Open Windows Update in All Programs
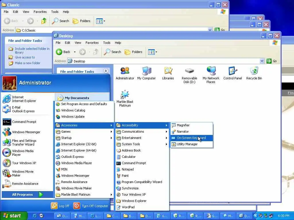 pos(84,117)
